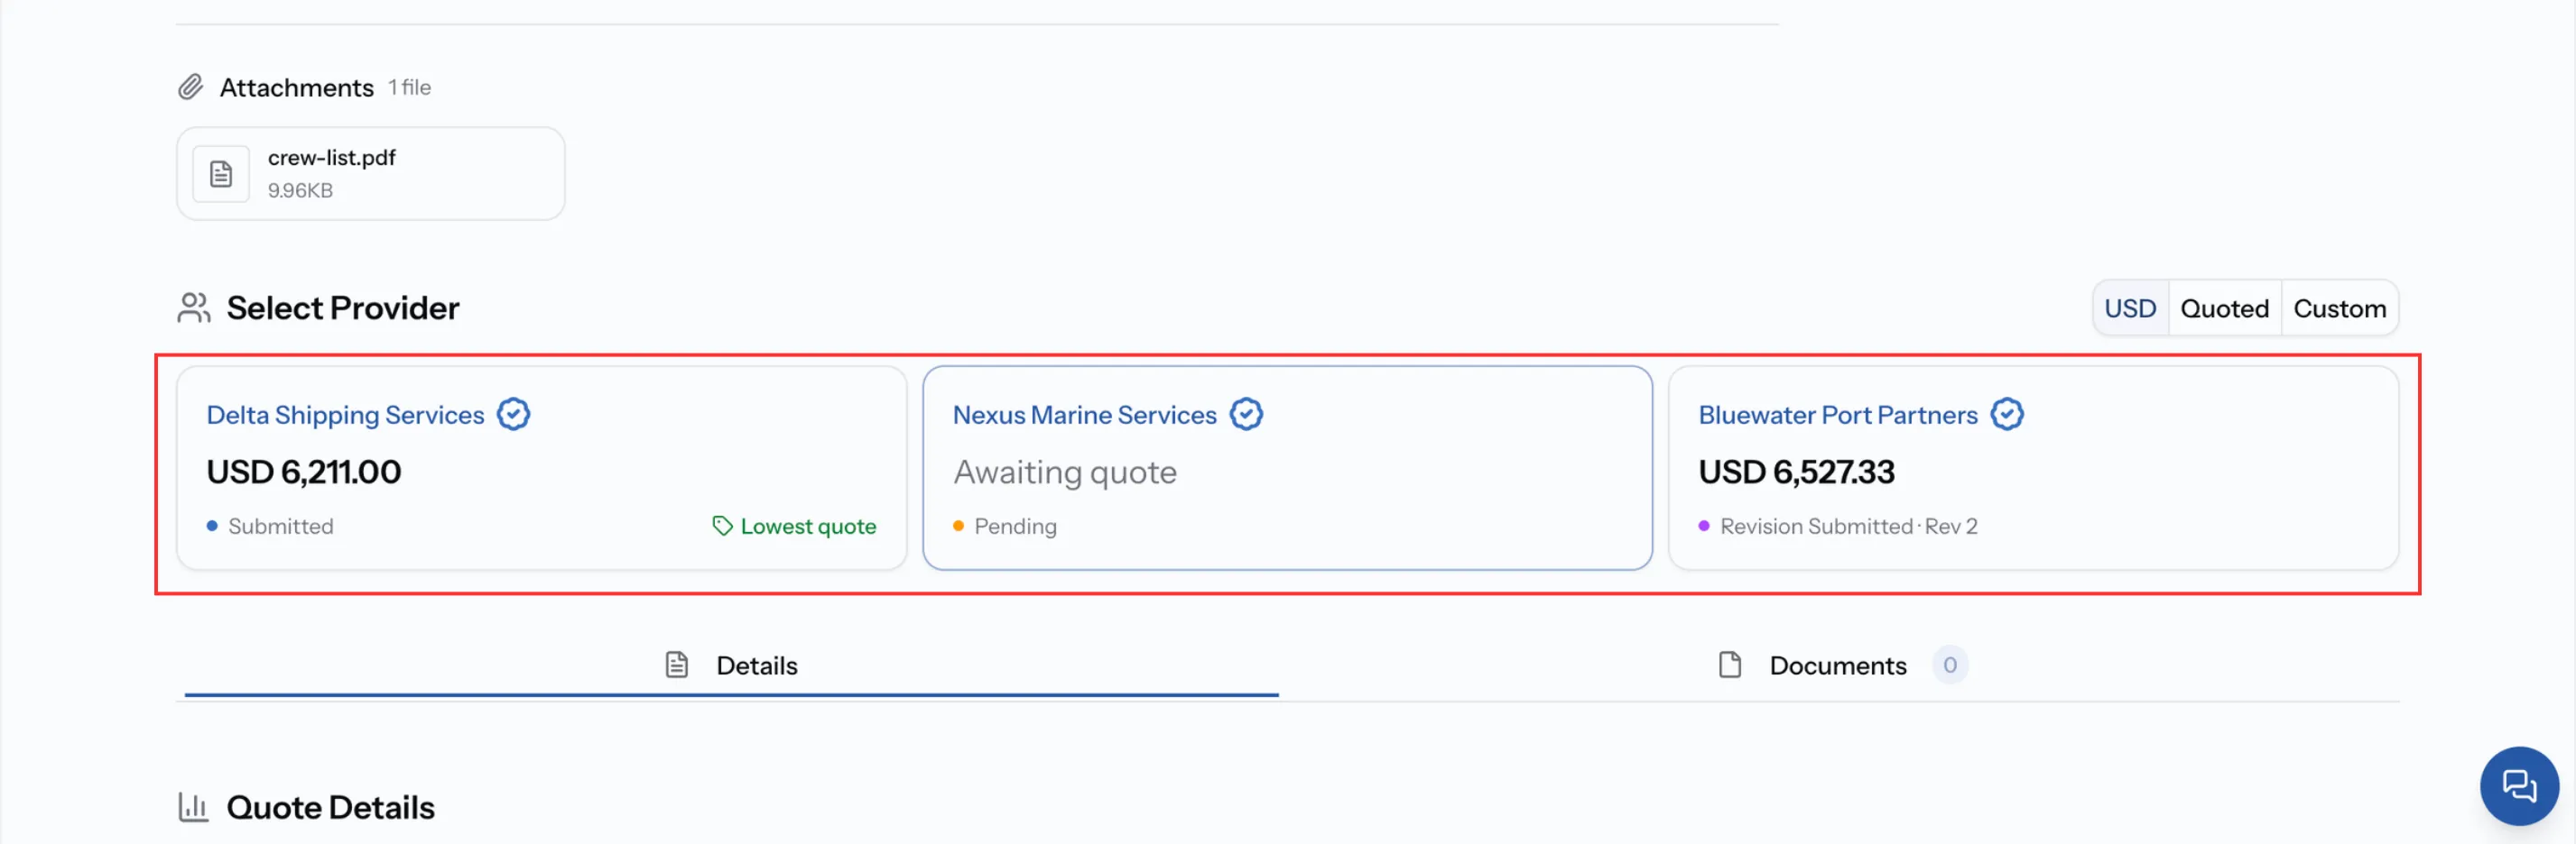The image size is (2576, 844).
Task: Click verified badge next to Delta Shipping Services
Action: 514,414
